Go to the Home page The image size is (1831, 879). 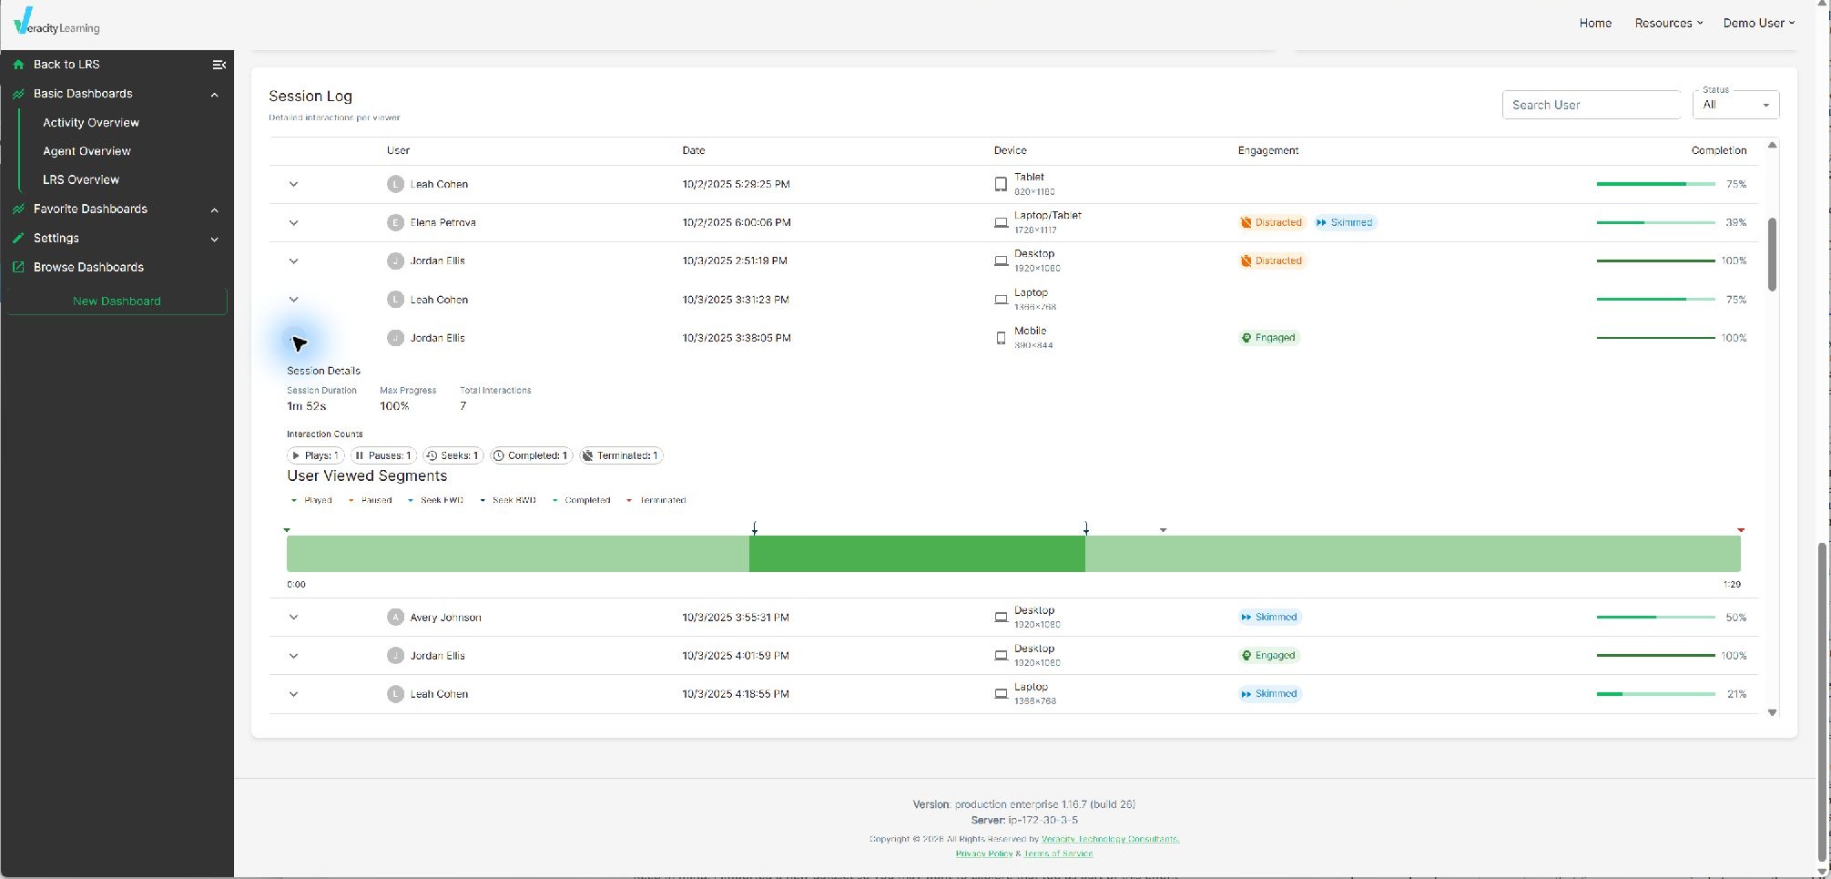[1595, 23]
